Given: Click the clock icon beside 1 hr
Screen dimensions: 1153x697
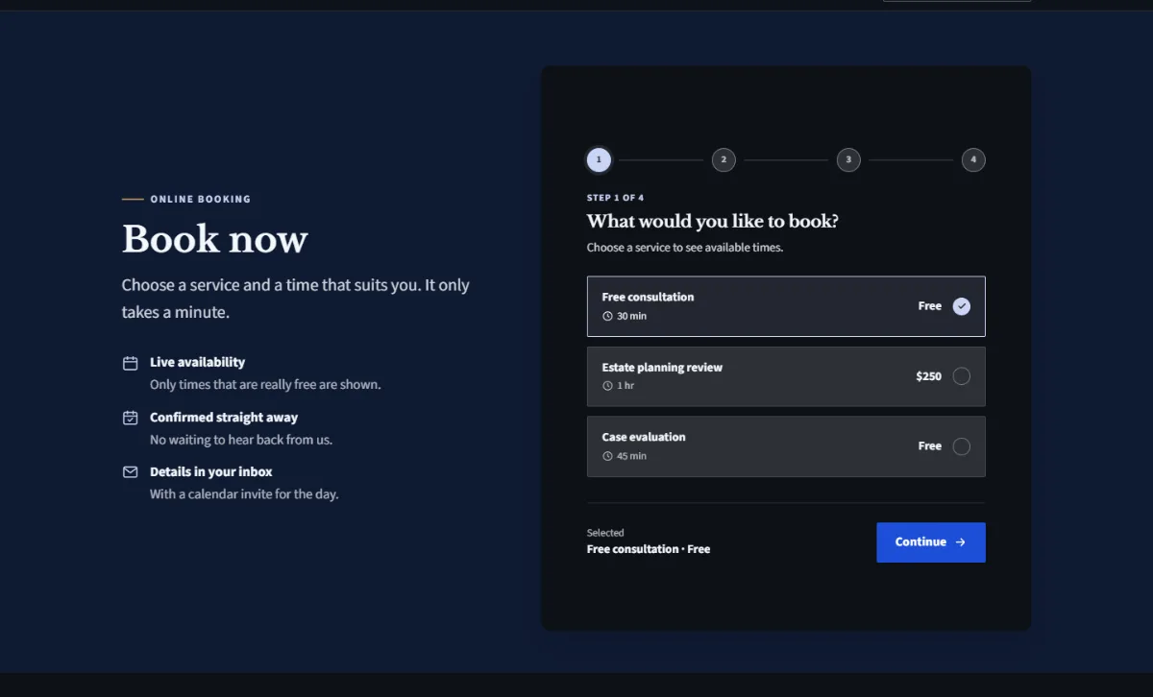Looking at the screenshot, I should (607, 386).
